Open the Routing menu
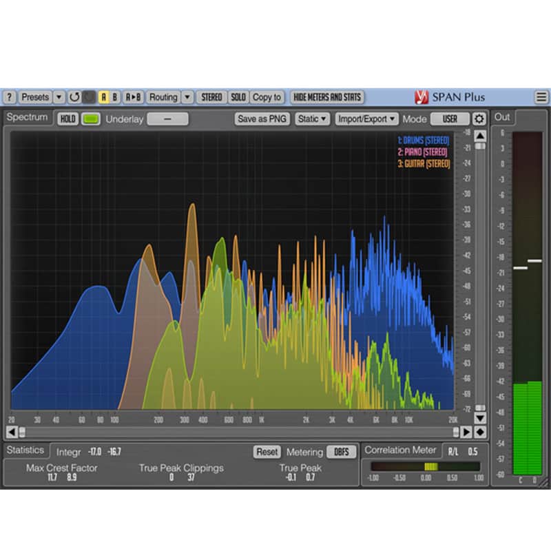This screenshot has height=551, width=551. [163, 97]
